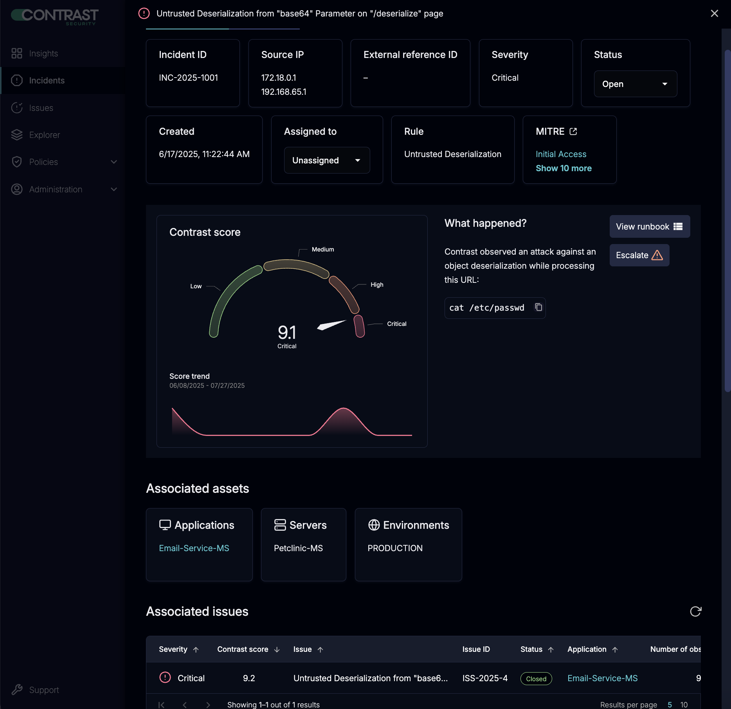Toggle sort on the Application column

pos(614,649)
